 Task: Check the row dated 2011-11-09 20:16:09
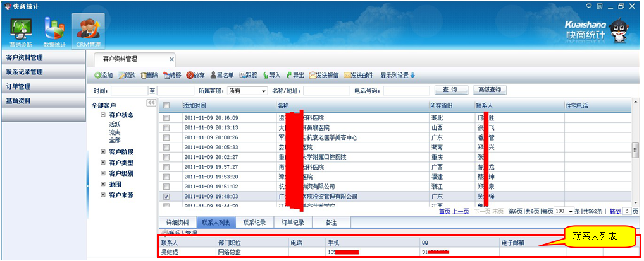166,118
